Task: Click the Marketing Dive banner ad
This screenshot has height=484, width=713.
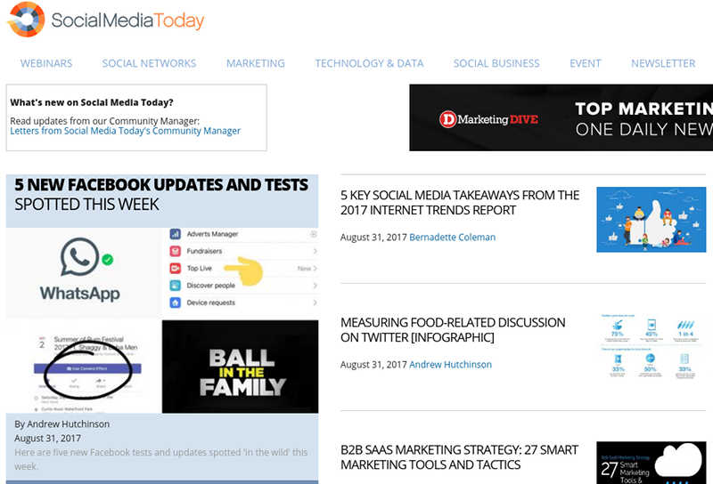Action: (x=561, y=117)
